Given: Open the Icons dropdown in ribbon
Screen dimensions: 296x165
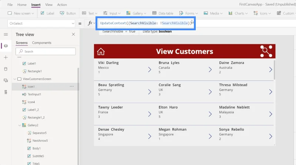Looking at the screenshot, I should (262, 13).
